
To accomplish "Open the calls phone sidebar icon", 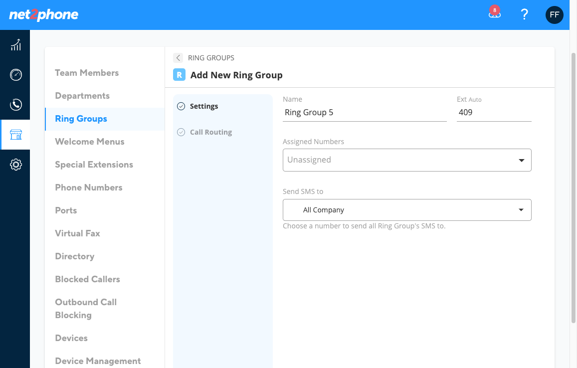I will 15,105.
